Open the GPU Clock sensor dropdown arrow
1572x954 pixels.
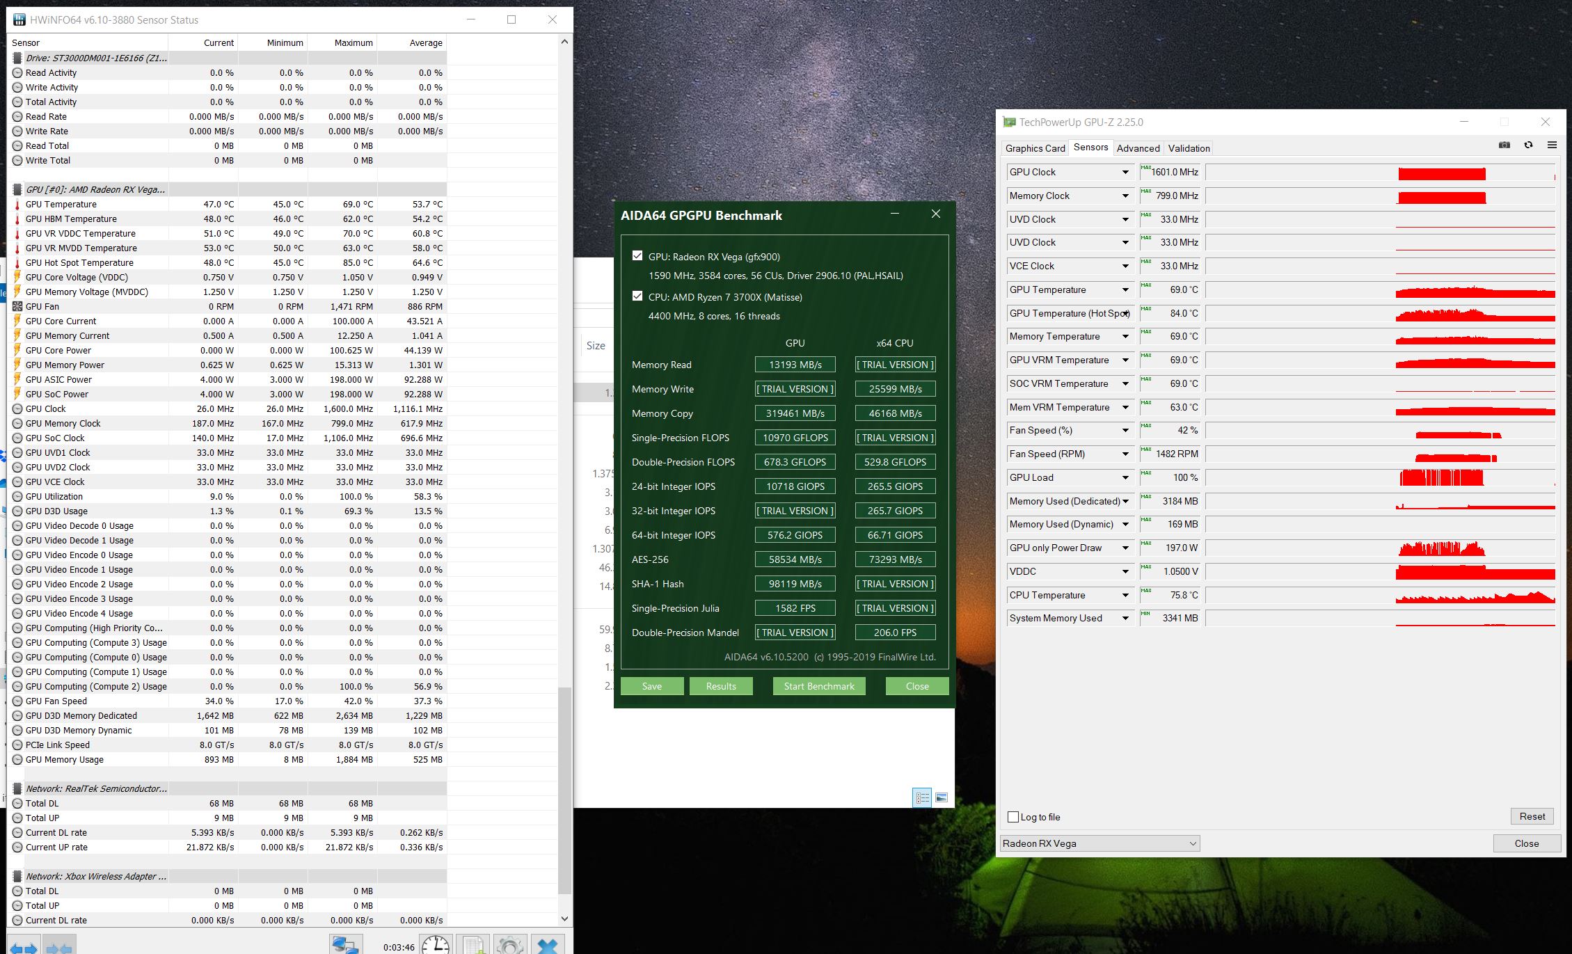click(x=1125, y=173)
